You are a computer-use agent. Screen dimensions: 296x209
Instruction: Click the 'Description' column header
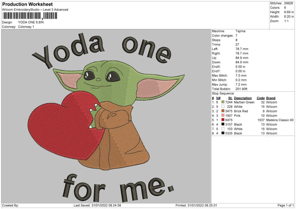[x=243, y=98]
